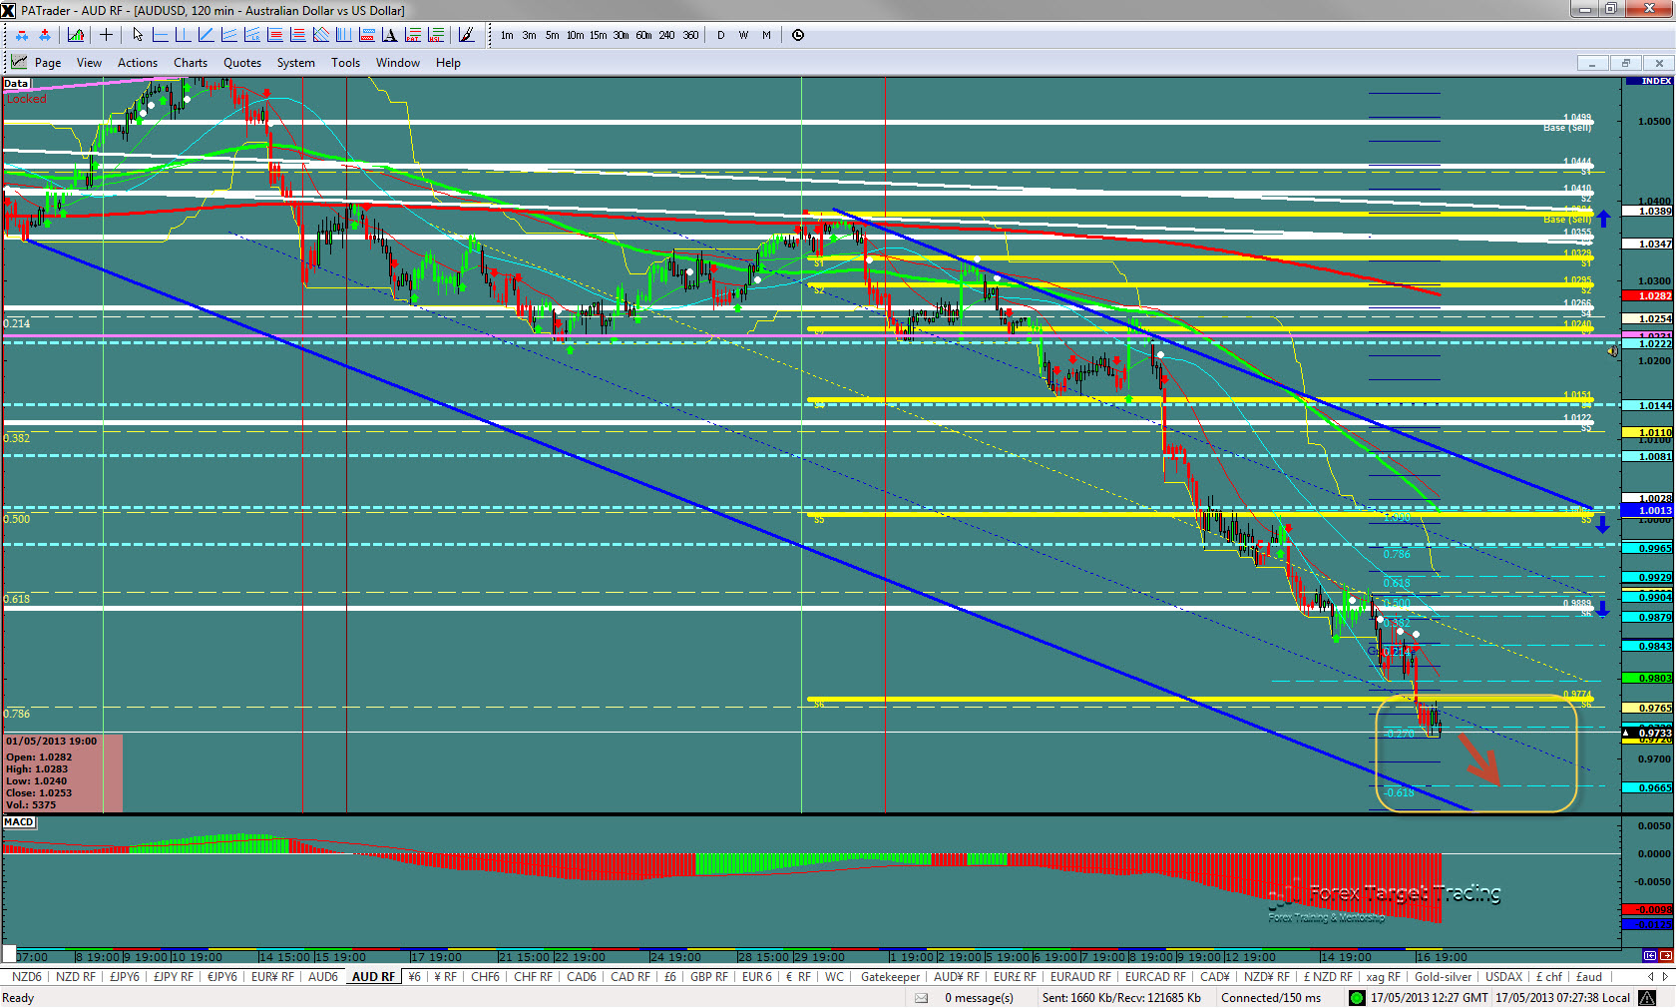The width and height of the screenshot is (1676, 1008).
Task: Switch to the USDAX tab
Action: (1504, 977)
